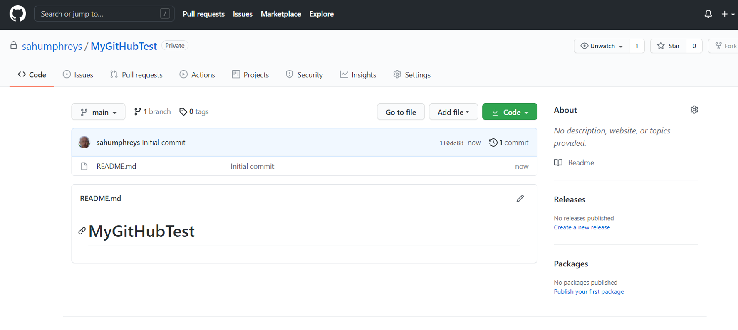This screenshot has width=738, height=330.
Task: Switch to the repository Issues tab
Action: (78, 75)
